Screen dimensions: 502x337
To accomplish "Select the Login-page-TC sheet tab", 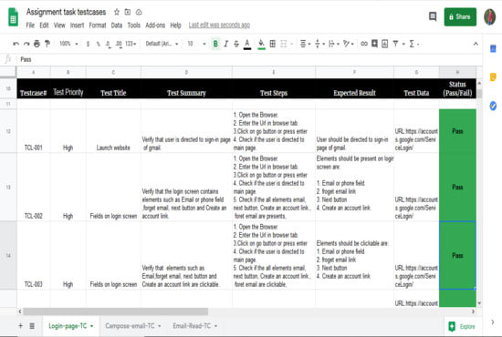I will 71,326.
